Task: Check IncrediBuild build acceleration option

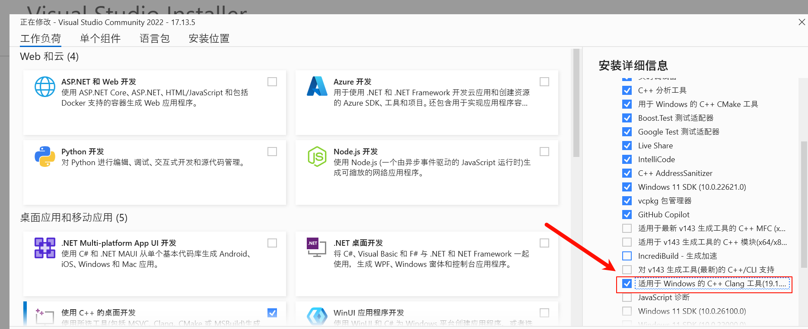Action: [627, 256]
